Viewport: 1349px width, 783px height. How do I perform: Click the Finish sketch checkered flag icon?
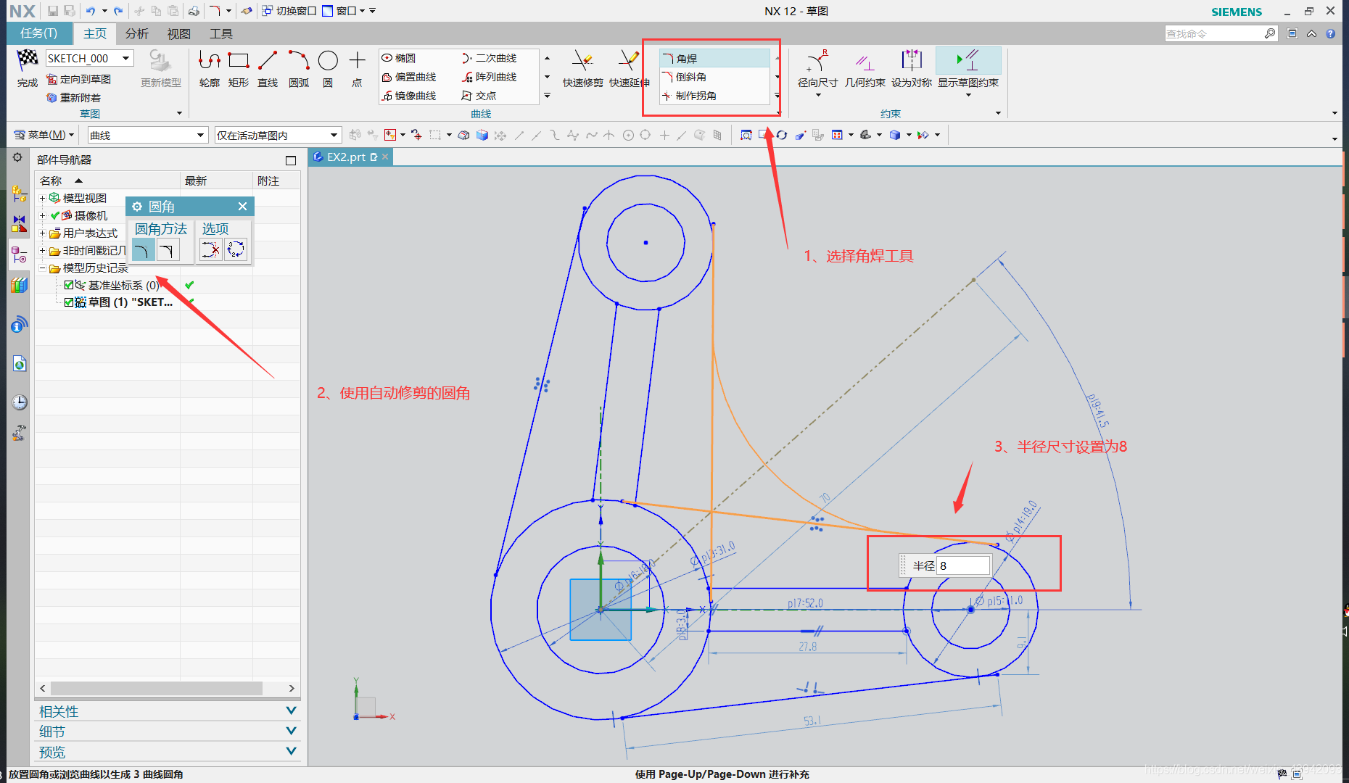pyautogui.click(x=28, y=59)
